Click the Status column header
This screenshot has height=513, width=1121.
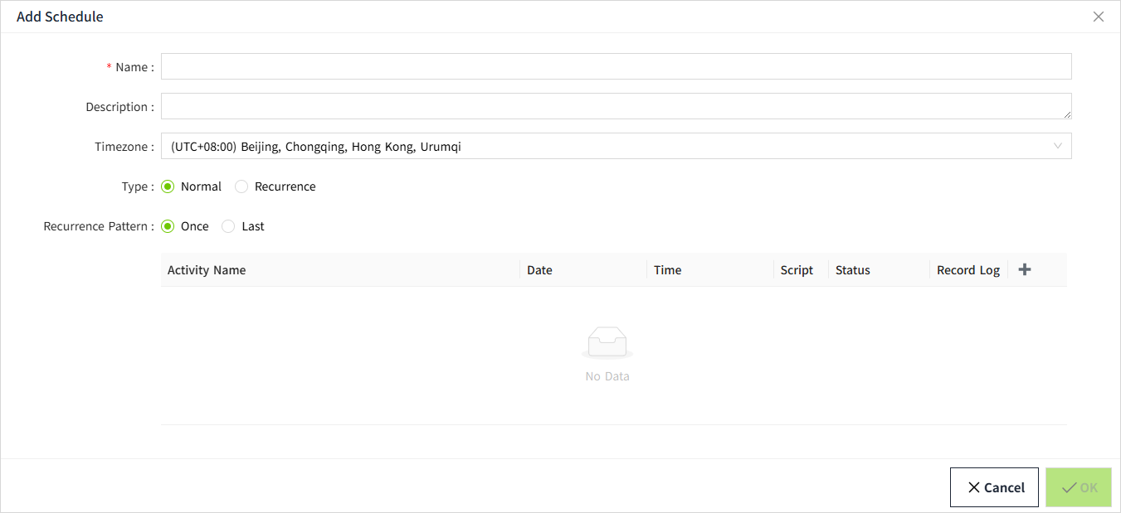point(853,270)
